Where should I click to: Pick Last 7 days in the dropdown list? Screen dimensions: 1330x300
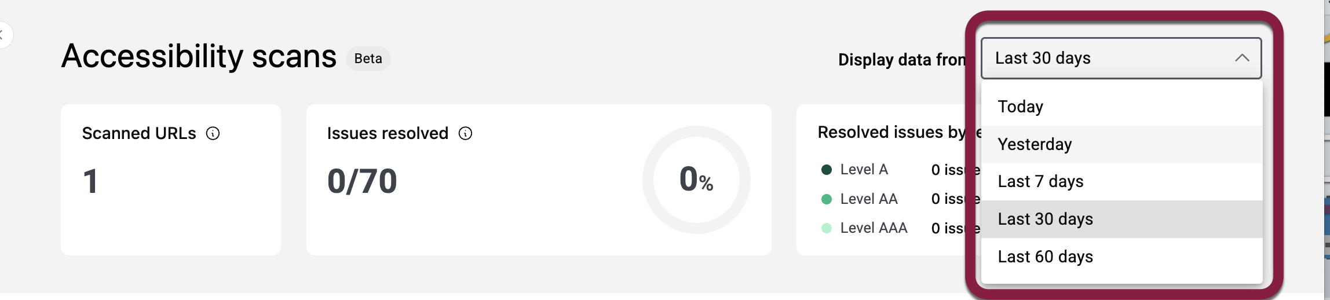(1040, 182)
